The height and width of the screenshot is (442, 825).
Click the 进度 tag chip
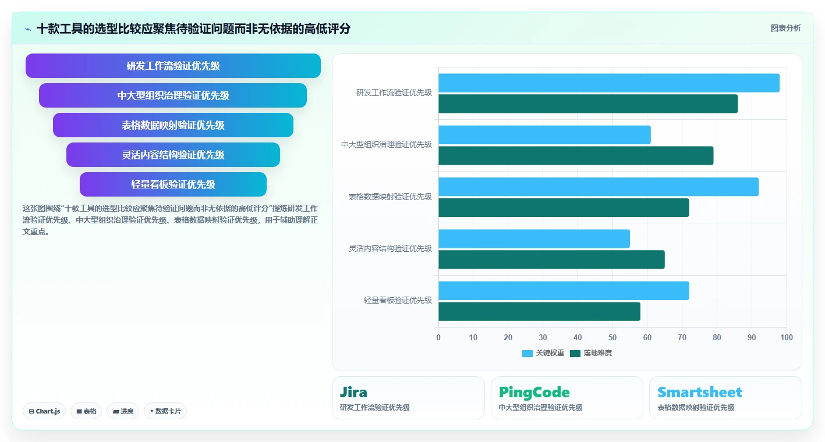point(123,411)
